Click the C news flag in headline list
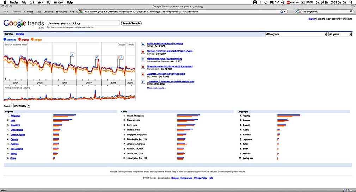The image size is (356, 192). click(143, 60)
